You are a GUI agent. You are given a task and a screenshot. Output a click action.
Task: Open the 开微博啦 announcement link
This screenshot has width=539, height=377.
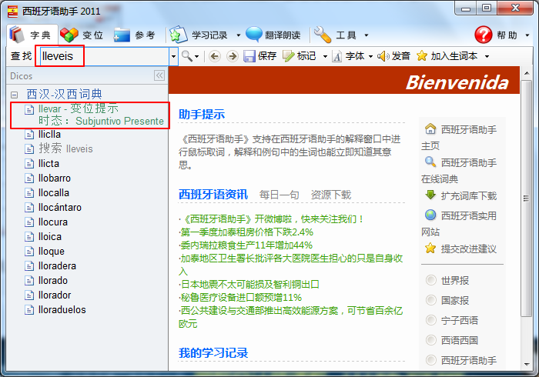[x=272, y=219]
